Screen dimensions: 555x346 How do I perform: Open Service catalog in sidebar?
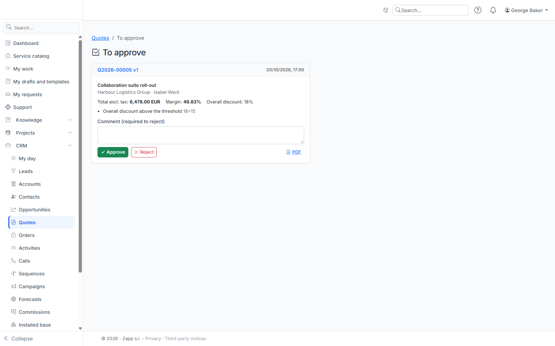coord(31,56)
